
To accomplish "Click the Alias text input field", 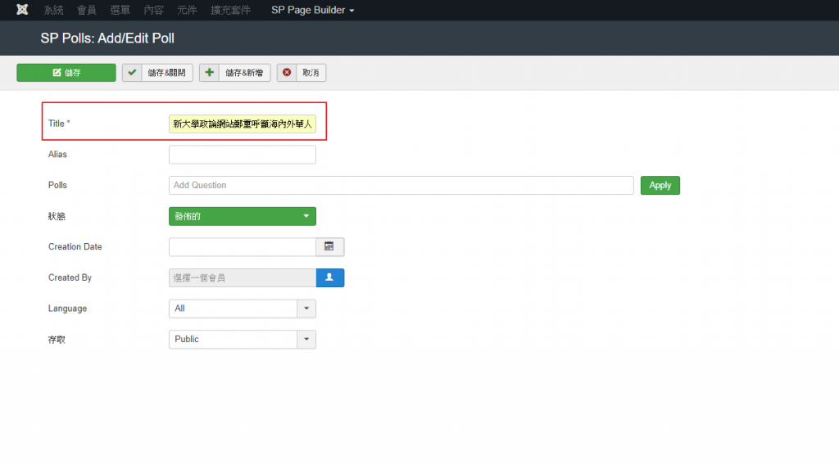I will (242, 155).
